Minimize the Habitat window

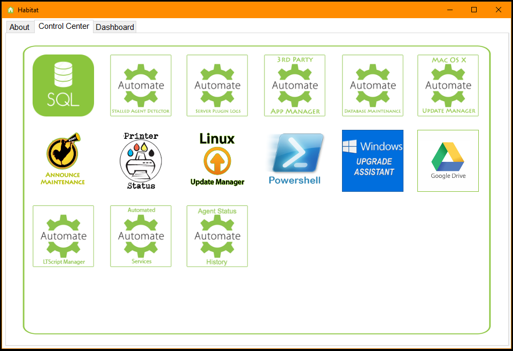coord(450,10)
